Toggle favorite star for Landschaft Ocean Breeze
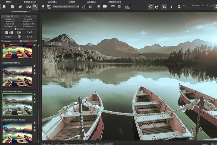217x145 pixels. [x=35, y=123]
